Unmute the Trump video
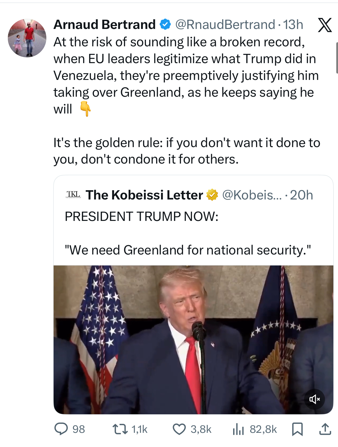This screenshot has width=338, height=447. pyautogui.click(x=314, y=399)
